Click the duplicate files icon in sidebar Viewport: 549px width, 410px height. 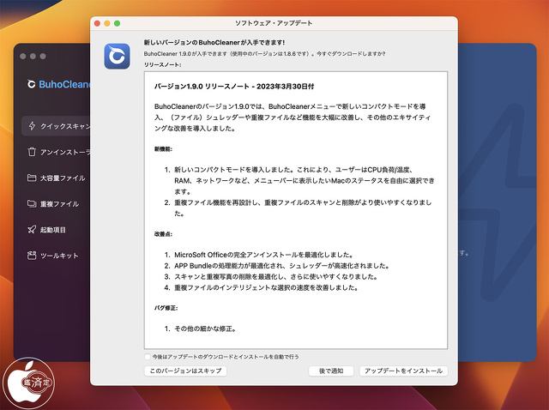click(32, 204)
